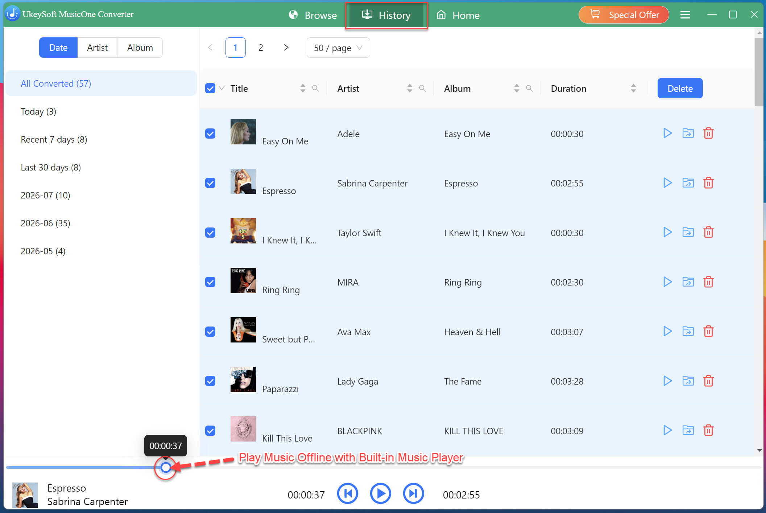Delete the Espresso row
This screenshot has width=766, height=513.
coord(708,182)
